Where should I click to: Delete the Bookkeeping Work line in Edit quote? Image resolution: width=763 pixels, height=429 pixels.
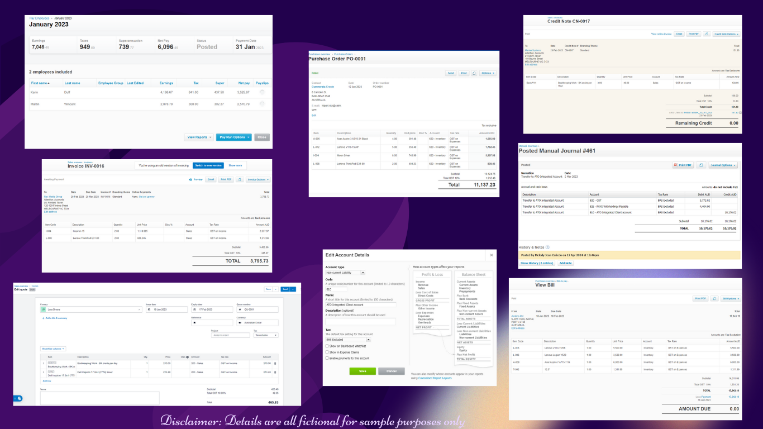click(x=275, y=364)
